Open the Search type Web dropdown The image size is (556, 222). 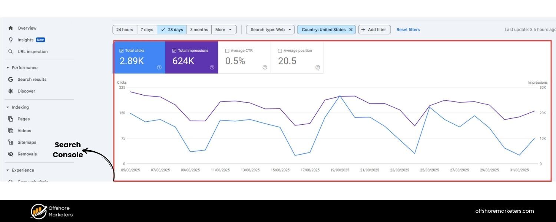click(x=270, y=29)
